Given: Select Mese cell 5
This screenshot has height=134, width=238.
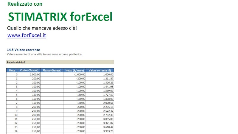Looking at the screenshot, I should coord(12,95).
